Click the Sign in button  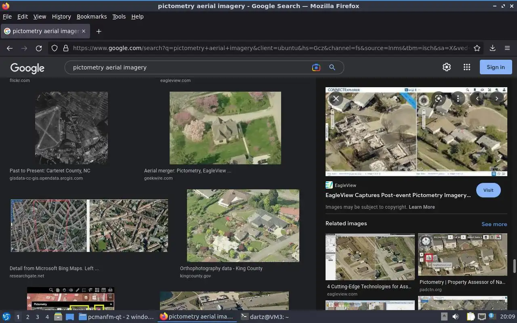pyautogui.click(x=496, y=67)
